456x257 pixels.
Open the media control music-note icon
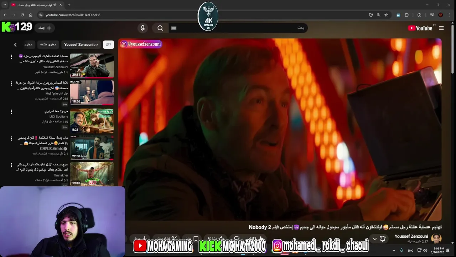[432, 15]
